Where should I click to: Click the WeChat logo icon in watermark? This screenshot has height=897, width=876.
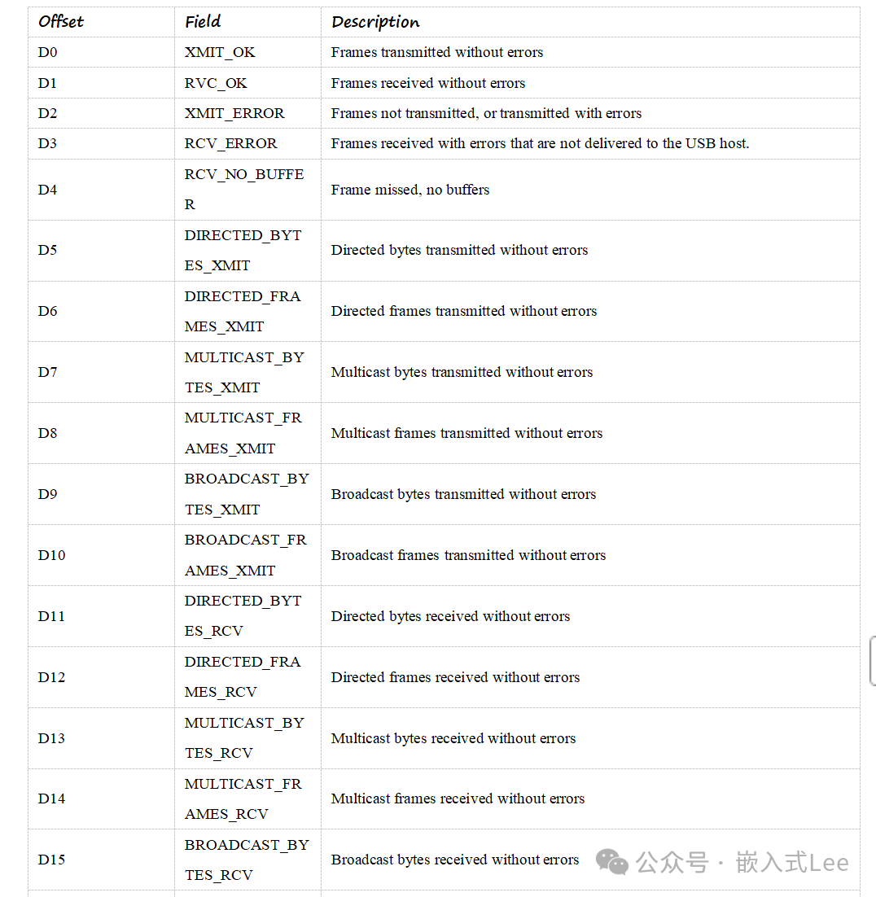click(x=612, y=862)
